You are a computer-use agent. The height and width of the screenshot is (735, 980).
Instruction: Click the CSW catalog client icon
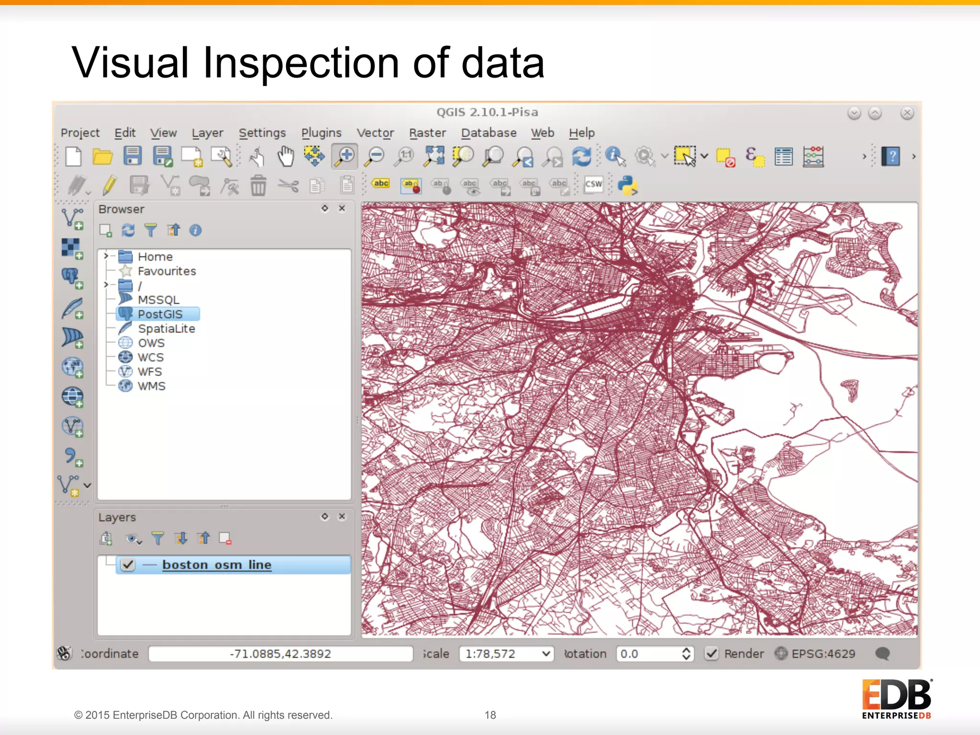(x=593, y=184)
